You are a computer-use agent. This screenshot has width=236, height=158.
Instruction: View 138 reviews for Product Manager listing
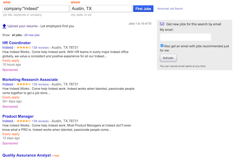tap(40, 121)
